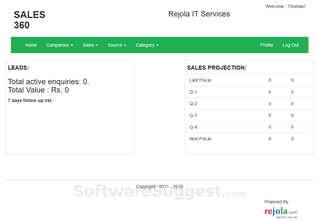
Task: Select the Q-4 row
Action: click(193, 127)
